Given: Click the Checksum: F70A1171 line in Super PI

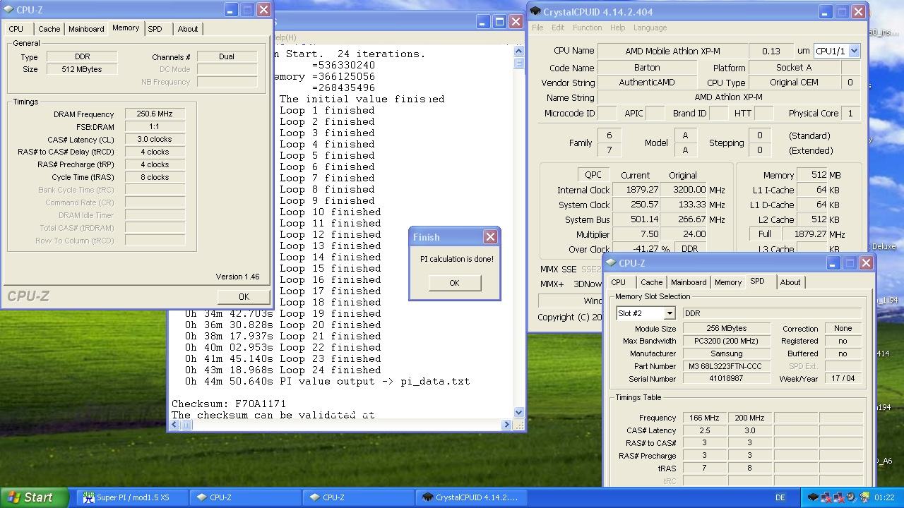Looking at the screenshot, I should [x=229, y=404].
